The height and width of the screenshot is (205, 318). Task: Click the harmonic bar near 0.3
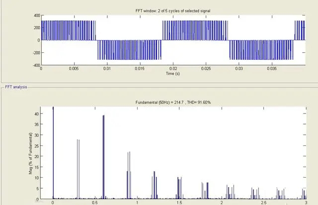coord(78,169)
